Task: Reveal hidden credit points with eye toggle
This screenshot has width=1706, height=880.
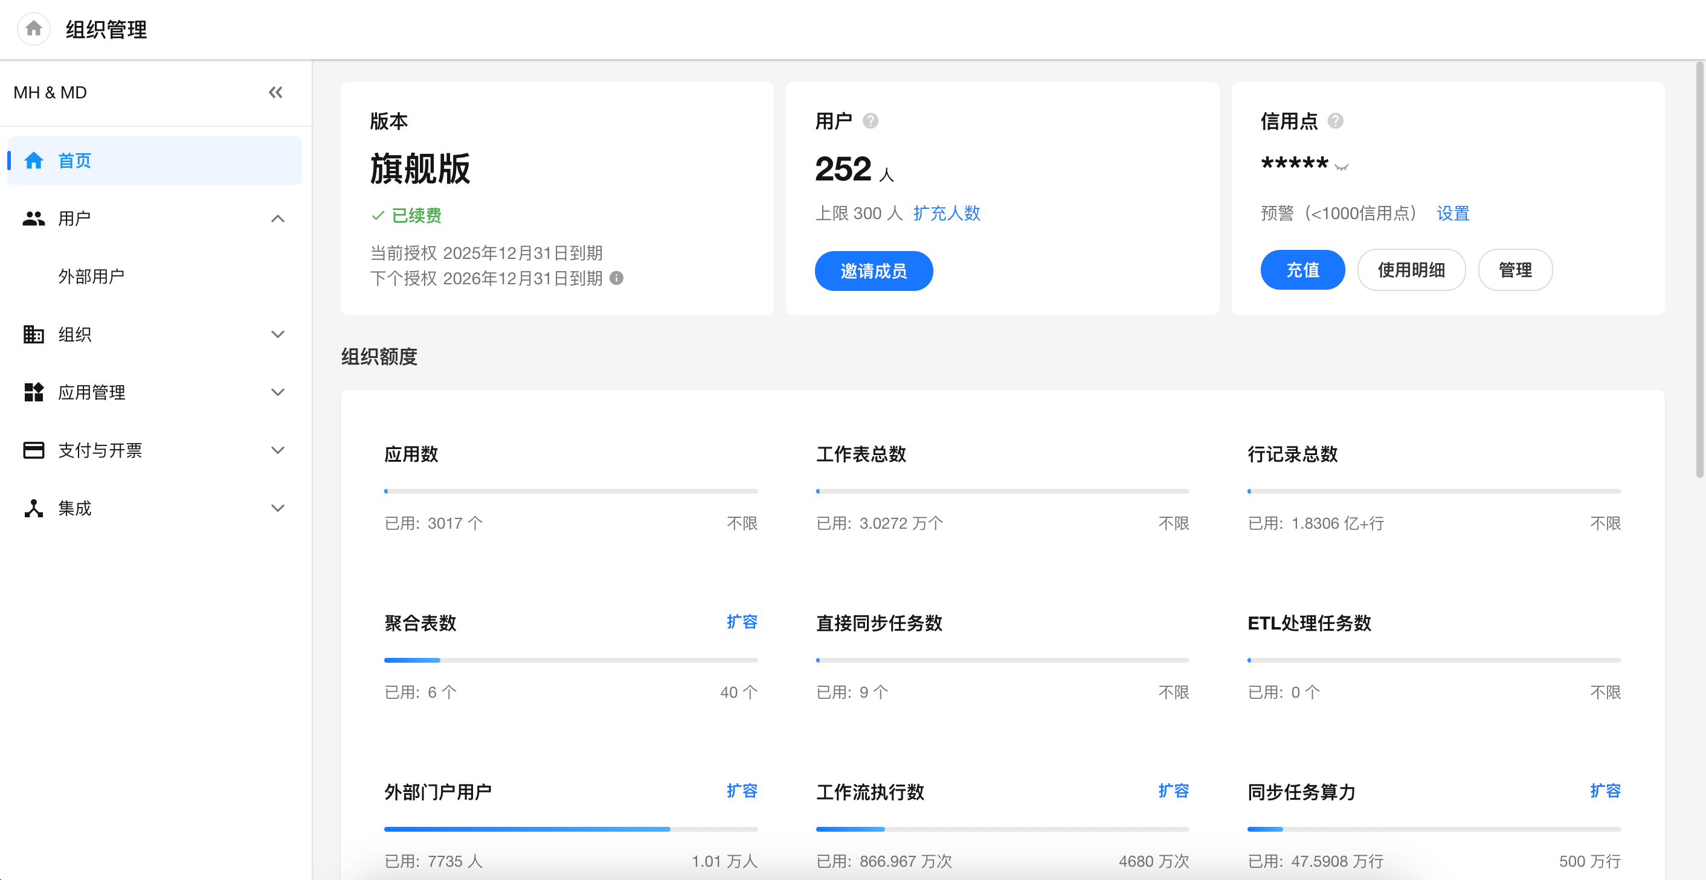Action: pyautogui.click(x=1342, y=167)
